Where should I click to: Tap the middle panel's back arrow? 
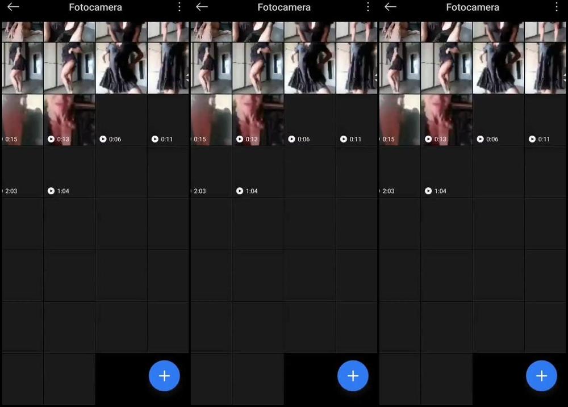(202, 7)
